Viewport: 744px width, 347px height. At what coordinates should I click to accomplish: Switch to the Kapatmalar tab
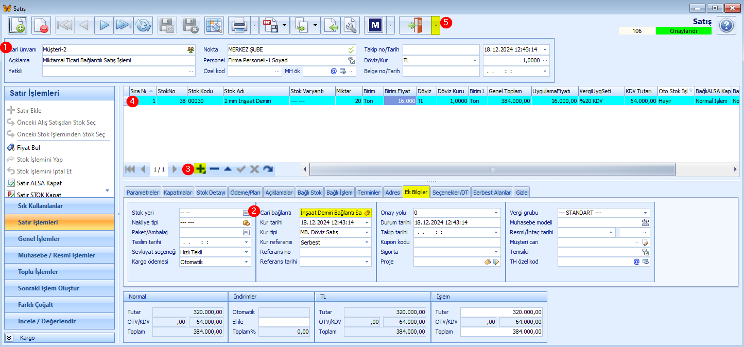178,193
